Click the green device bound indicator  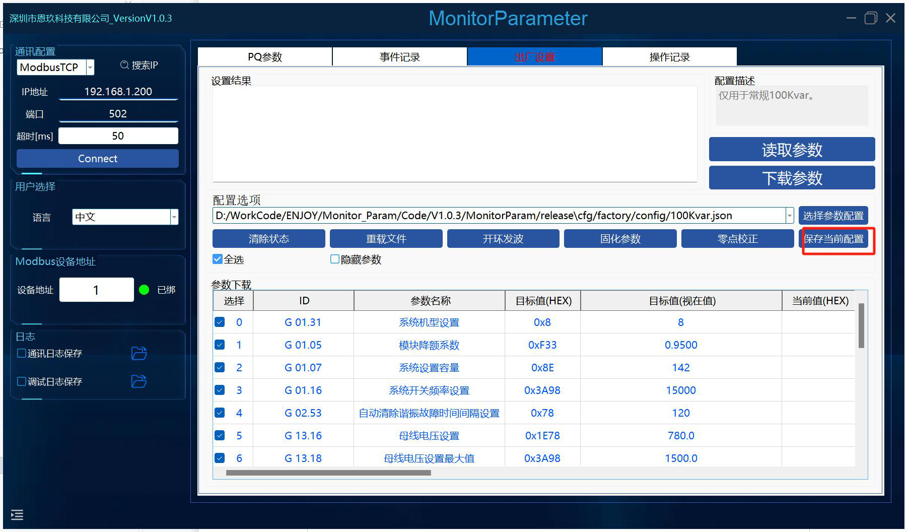(x=144, y=290)
